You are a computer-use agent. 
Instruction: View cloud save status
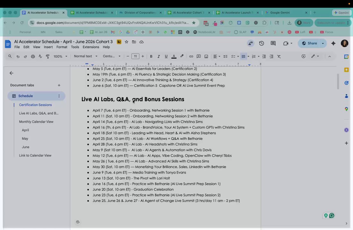(x=141, y=42)
